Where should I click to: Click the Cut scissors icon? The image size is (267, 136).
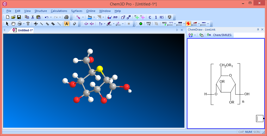33,17
